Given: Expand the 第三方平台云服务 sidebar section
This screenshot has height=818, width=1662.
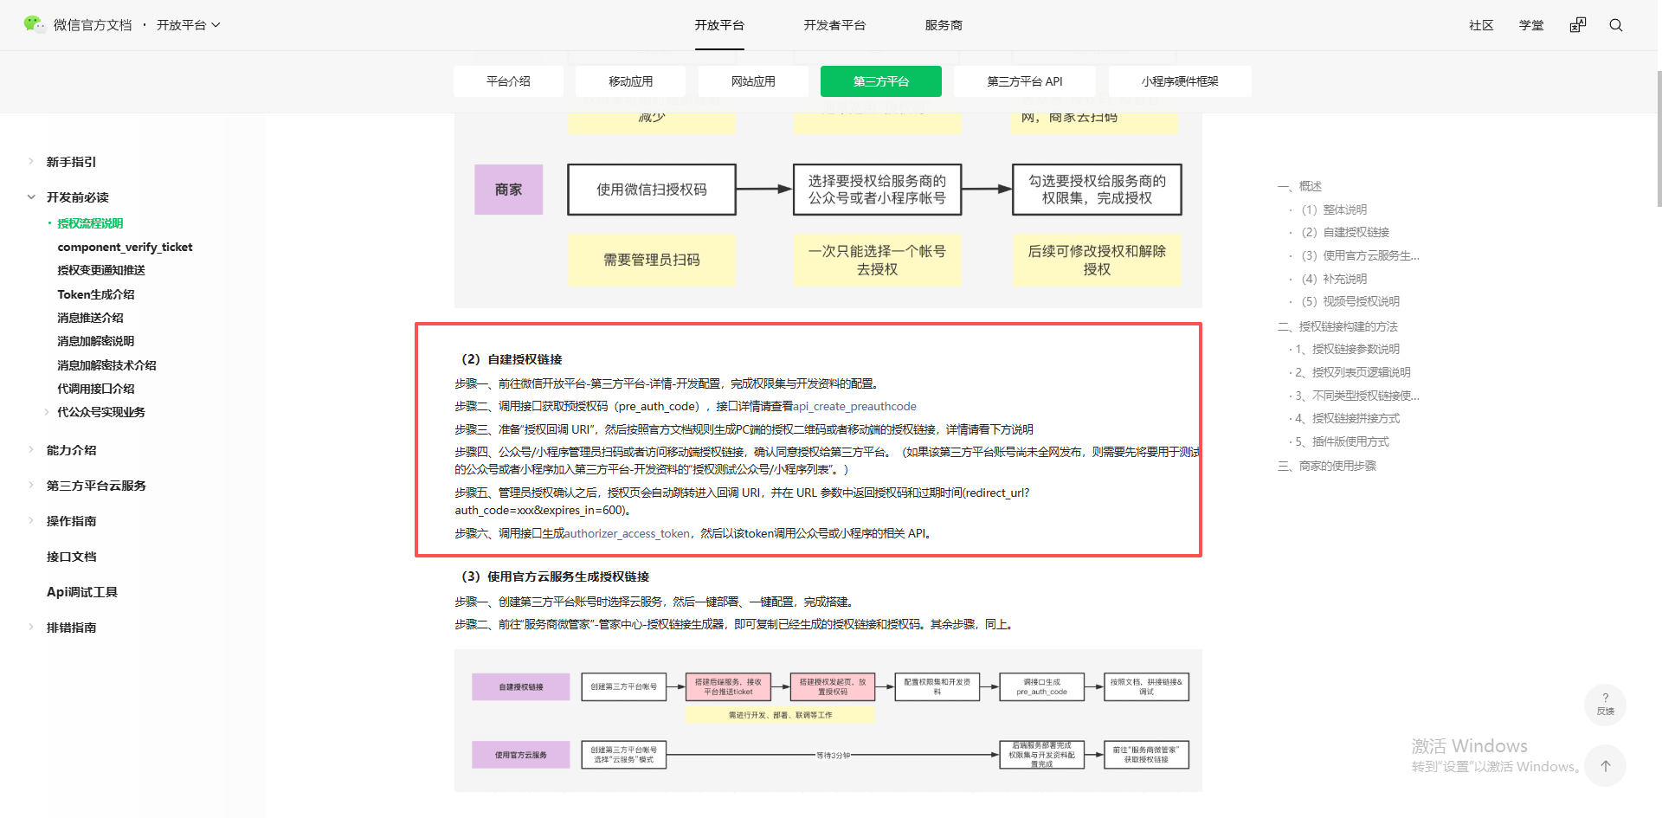Looking at the screenshot, I should pyautogui.click(x=31, y=486).
